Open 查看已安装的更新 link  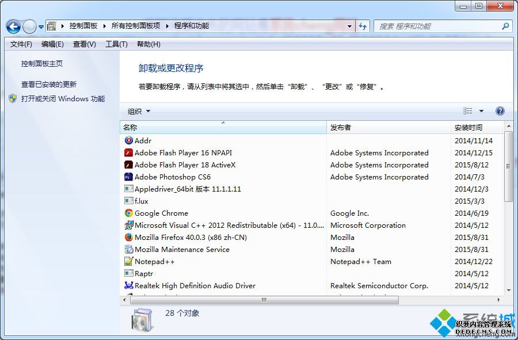pyautogui.click(x=49, y=85)
